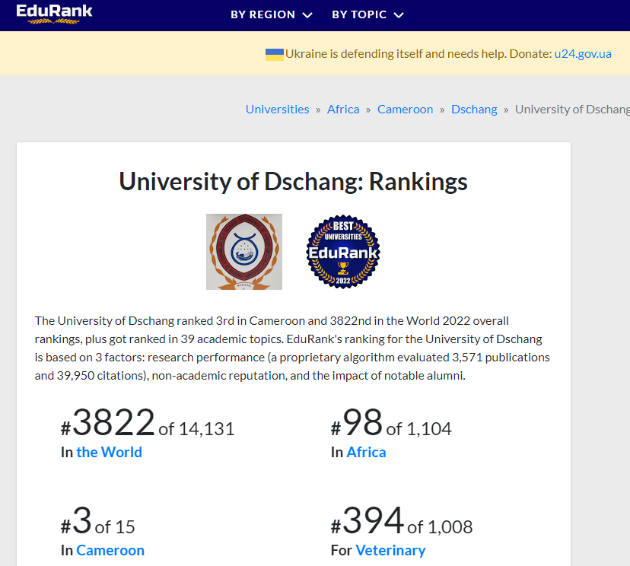The height and width of the screenshot is (566, 630).
Task: Expand the BY TOPIC menu
Action: (367, 15)
